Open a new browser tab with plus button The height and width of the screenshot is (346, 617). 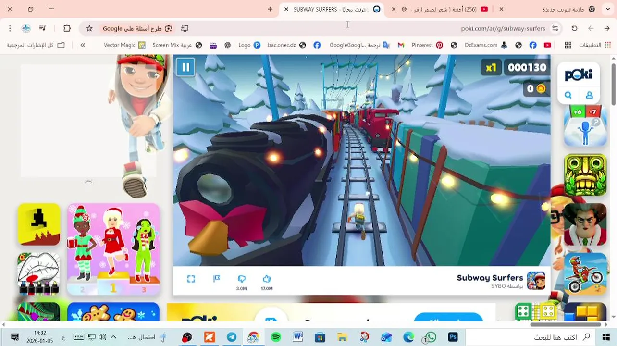[270, 9]
